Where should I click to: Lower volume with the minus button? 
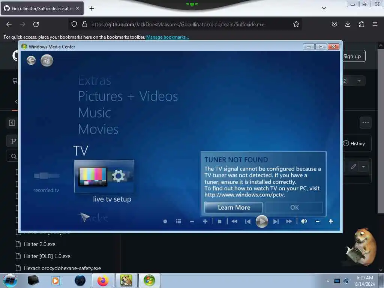click(318, 221)
